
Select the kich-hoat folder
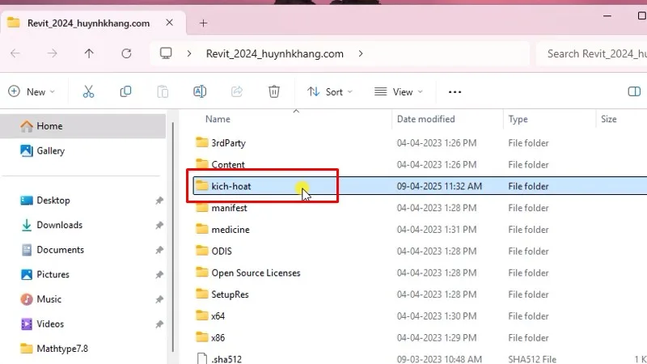[231, 186]
